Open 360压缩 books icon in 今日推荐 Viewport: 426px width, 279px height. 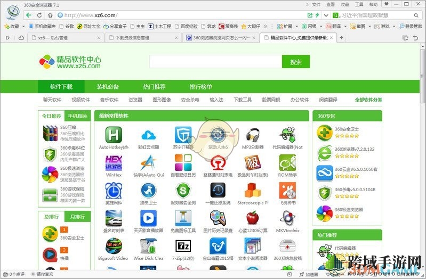tap(50, 133)
